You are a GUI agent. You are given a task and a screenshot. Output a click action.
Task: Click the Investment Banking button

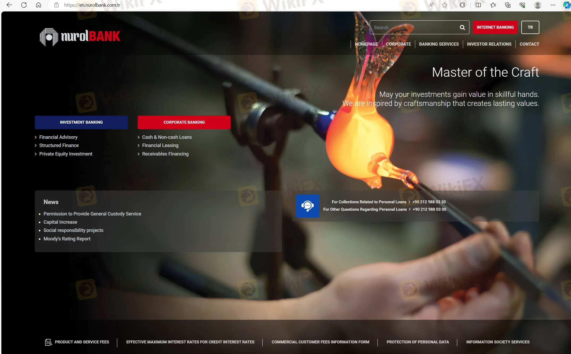pyautogui.click(x=81, y=122)
